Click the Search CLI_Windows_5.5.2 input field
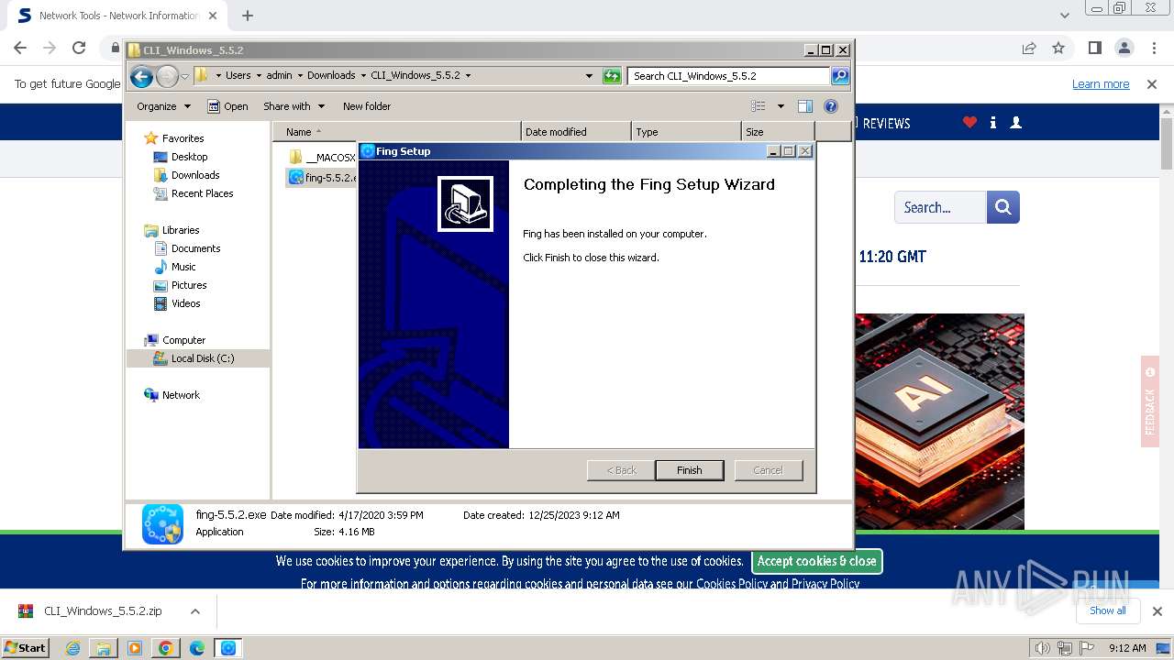 point(729,76)
